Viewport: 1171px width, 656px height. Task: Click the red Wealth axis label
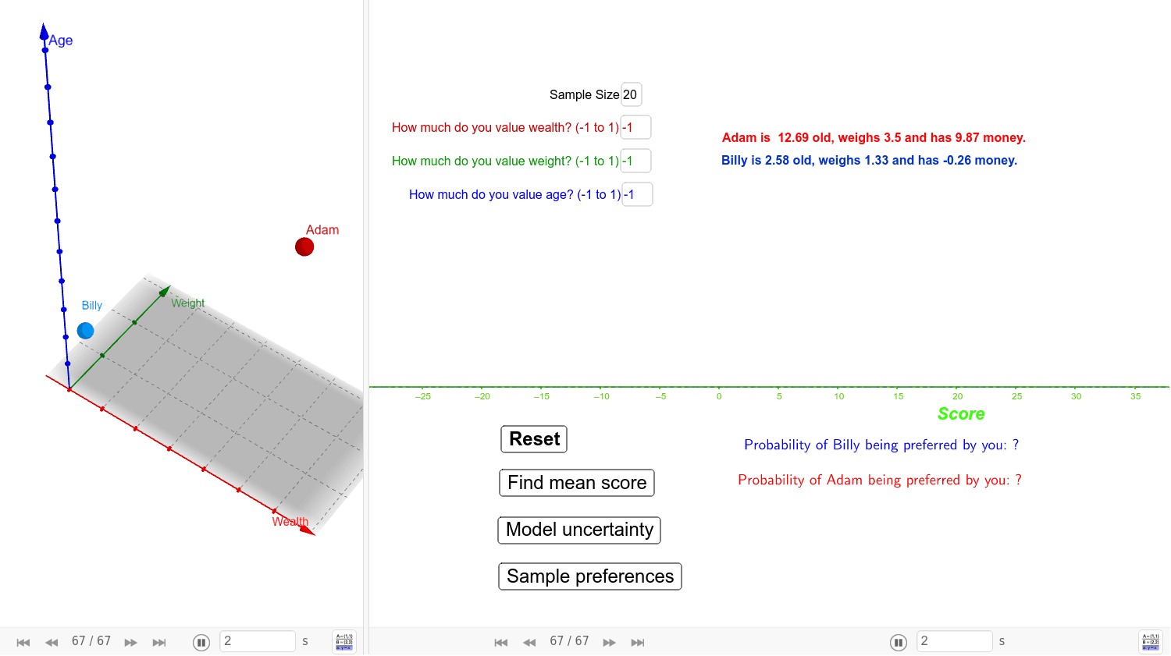pos(290,521)
